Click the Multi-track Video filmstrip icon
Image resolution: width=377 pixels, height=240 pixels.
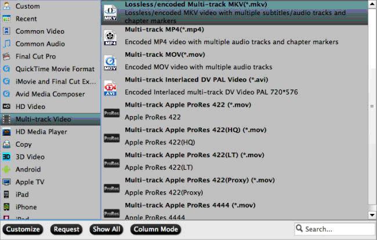(x=6, y=119)
